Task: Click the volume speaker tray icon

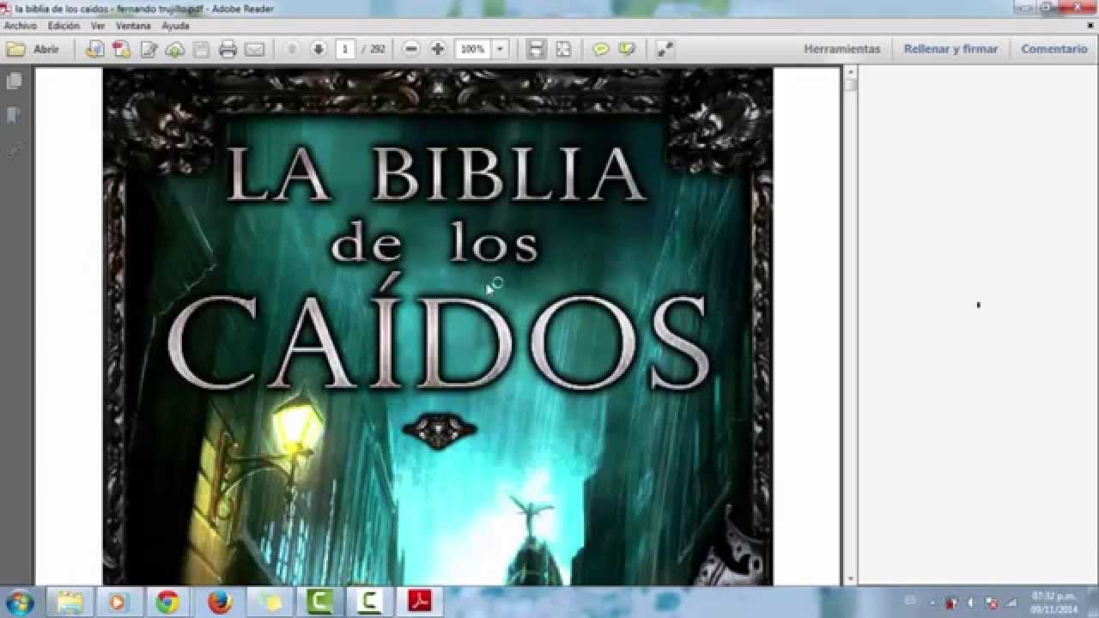Action: pyautogui.click(x=970, y=603)
